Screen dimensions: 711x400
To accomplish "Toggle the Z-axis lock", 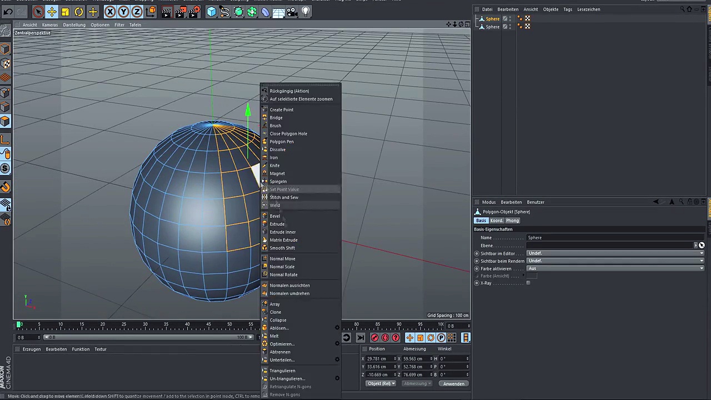I will pos(137,12).
